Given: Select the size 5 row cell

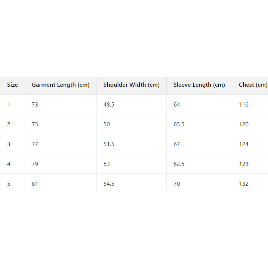Looking at the screenshot, I should tap(9, 184).
